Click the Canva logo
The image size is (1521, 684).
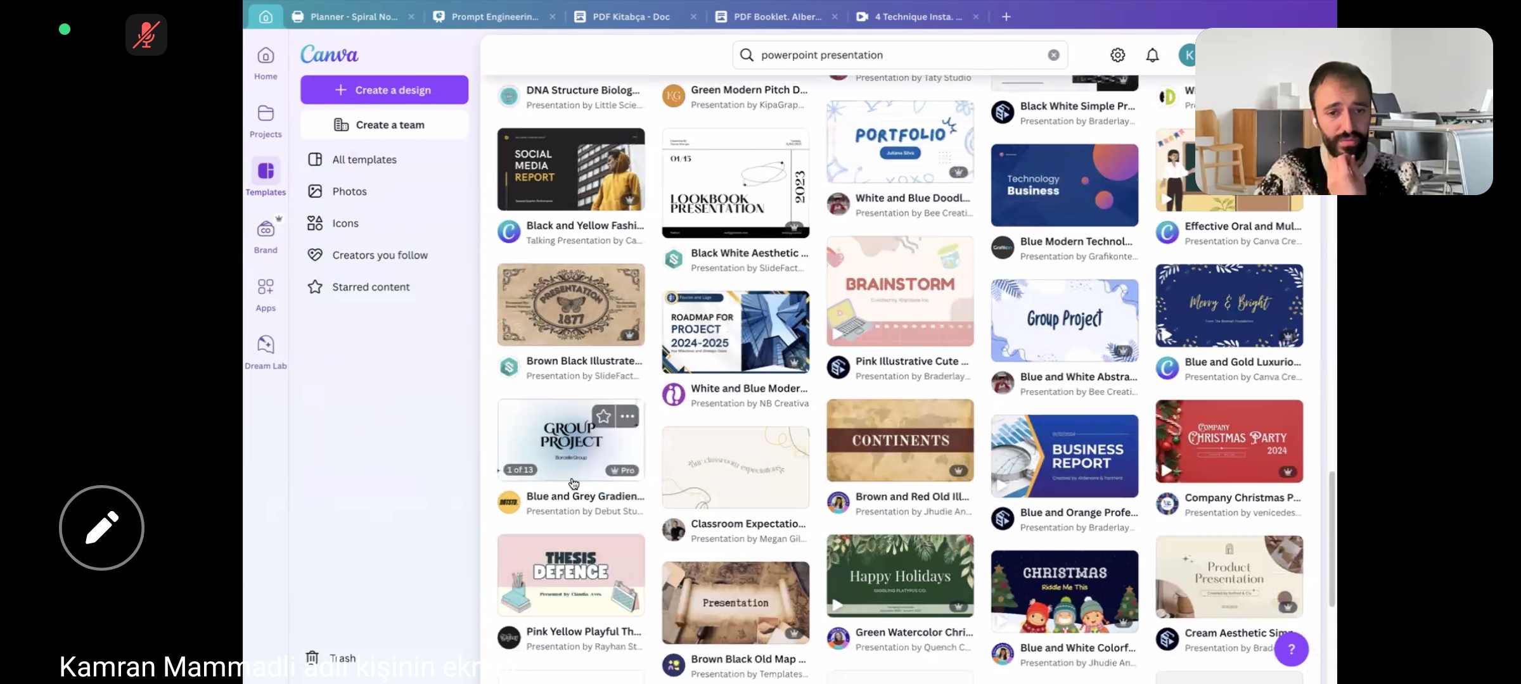point(329,54)
